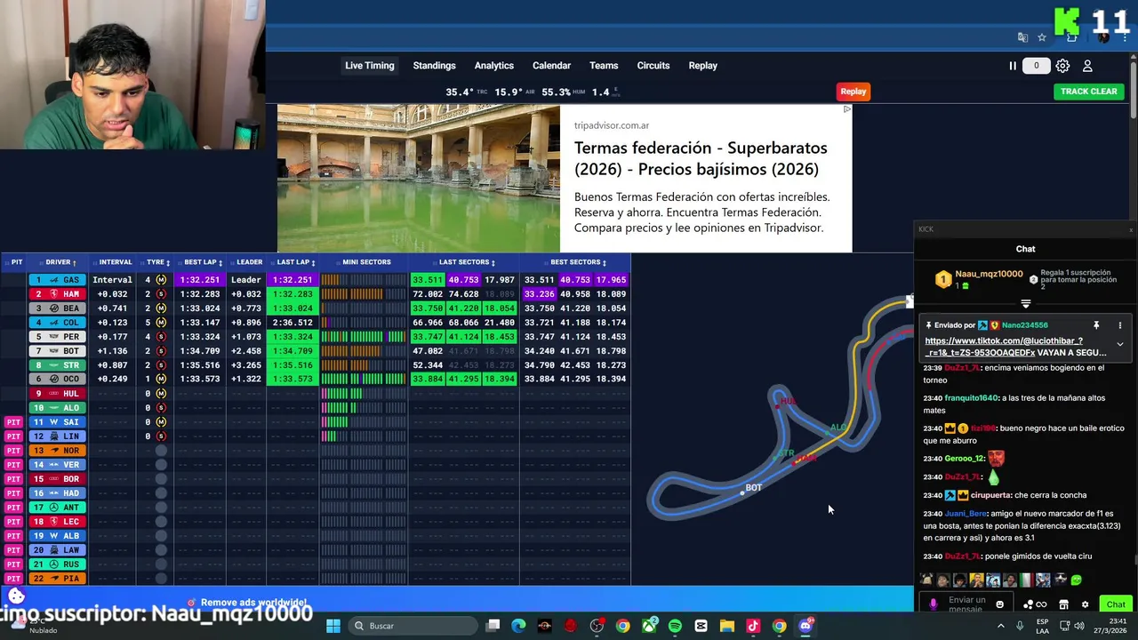Open the Circuits tab
This screenshot has height=640, width=1138.
653,66
